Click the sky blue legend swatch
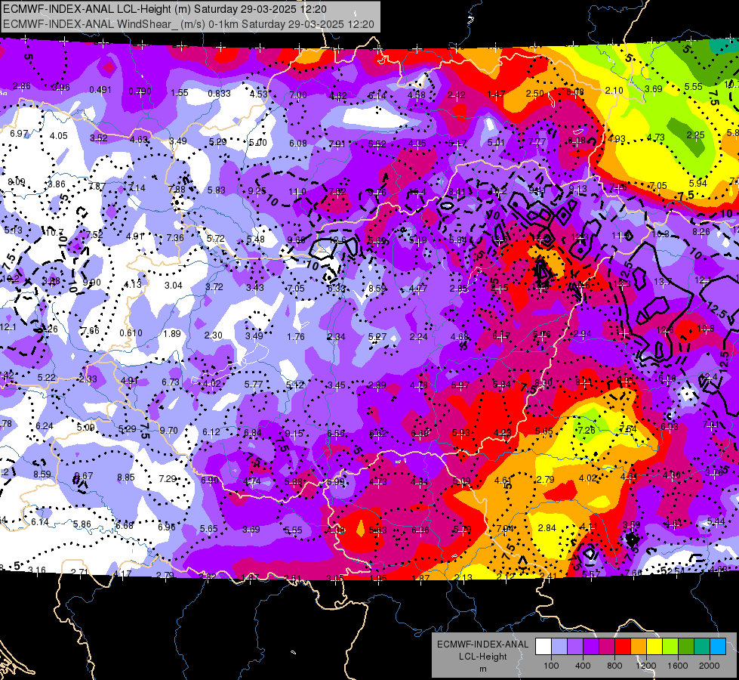 (x=719, y=647)
